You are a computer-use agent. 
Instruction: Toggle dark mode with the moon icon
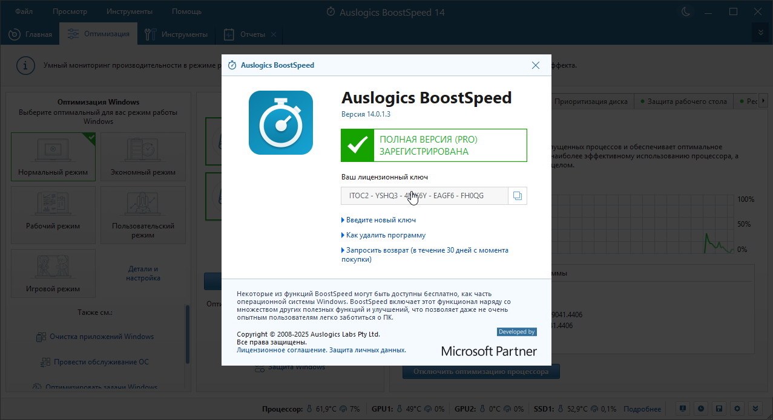[x=686, y=11]
